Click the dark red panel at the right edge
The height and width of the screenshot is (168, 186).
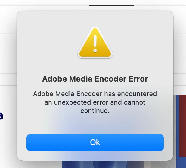pos(182,126)
